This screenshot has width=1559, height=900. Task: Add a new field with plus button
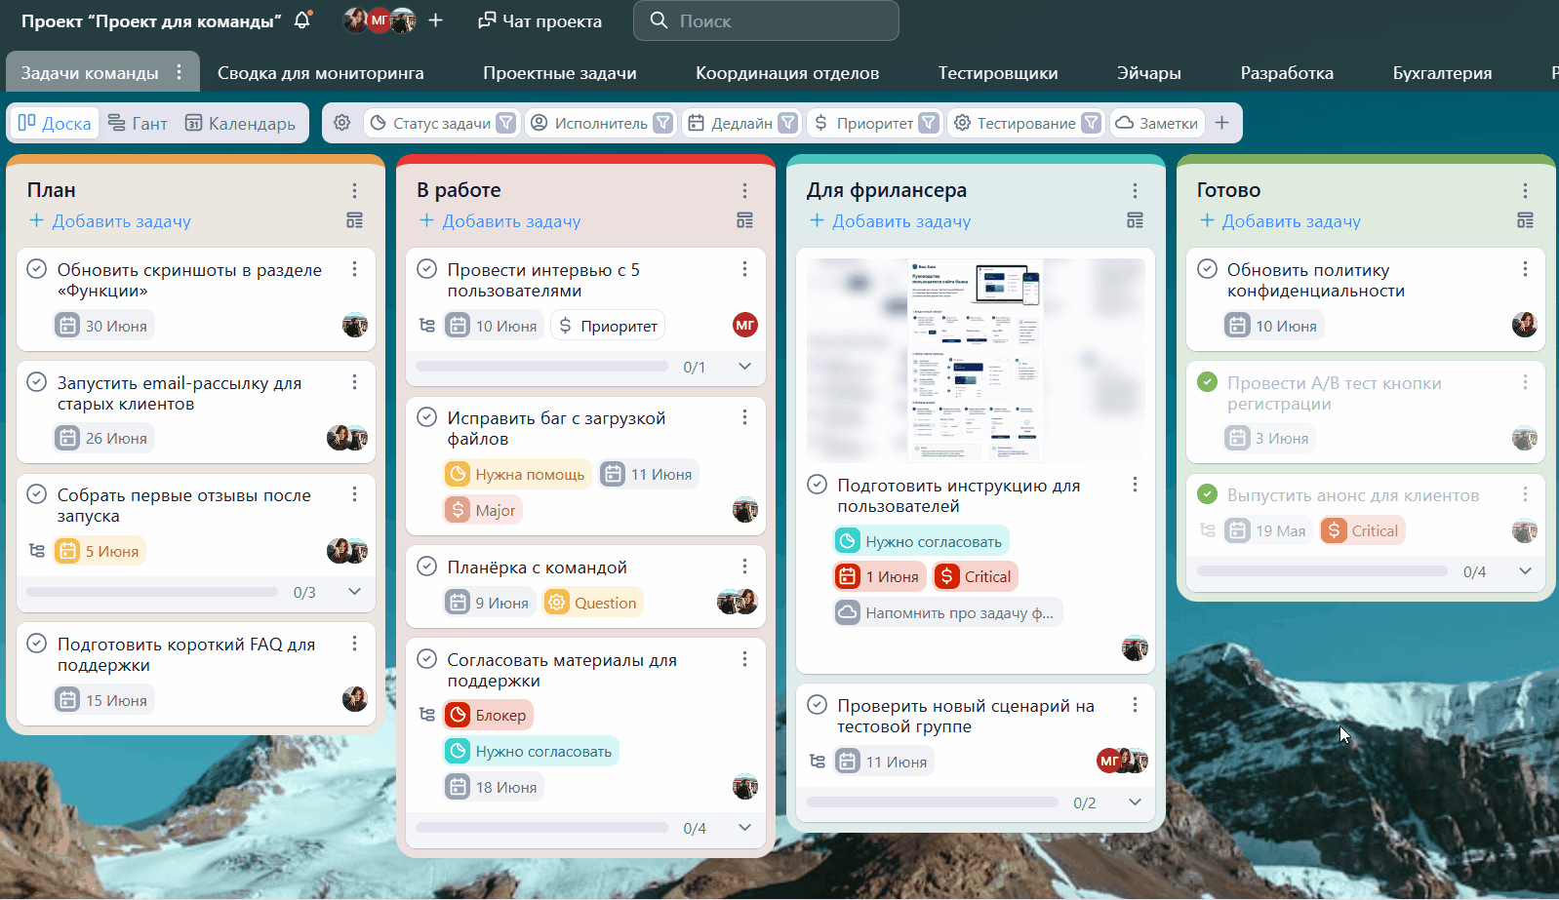1221,123
